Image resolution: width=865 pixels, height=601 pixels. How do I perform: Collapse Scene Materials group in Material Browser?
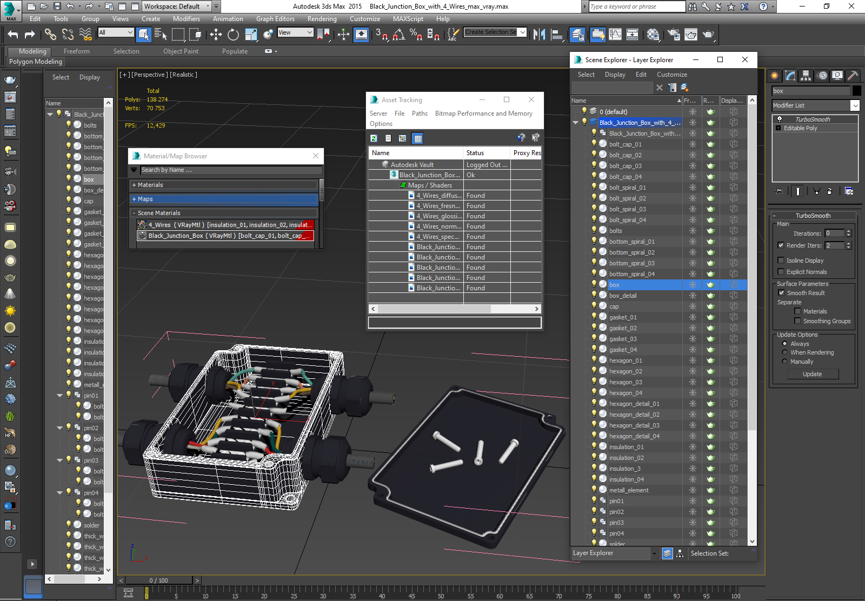tap(224, 213)
